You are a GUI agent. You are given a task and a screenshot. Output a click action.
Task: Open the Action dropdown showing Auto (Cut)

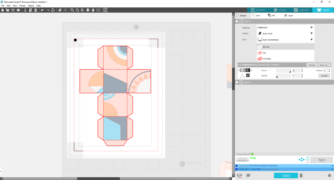click(x=285, y=33)
